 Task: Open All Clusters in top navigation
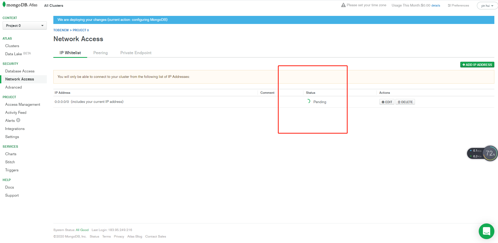(54, 5)
